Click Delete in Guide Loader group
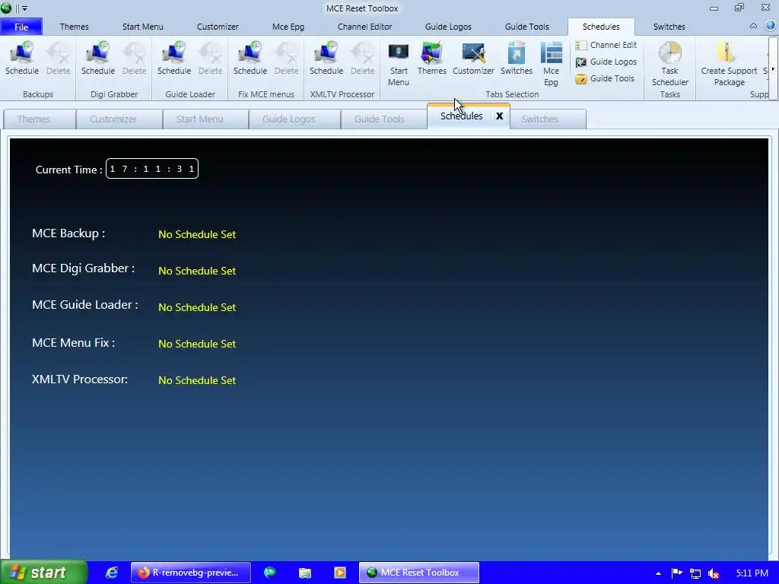This screenshot has width=779, height=584. pos(210,59)
